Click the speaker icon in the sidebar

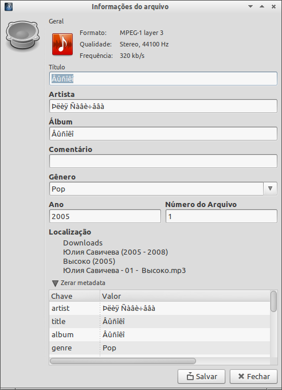(22, 35)
